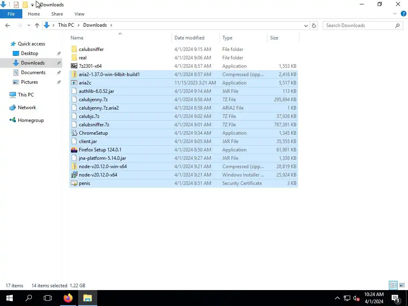Show hidden system tray icons
The image size is (408, 306).
click(x=337, y=298)
